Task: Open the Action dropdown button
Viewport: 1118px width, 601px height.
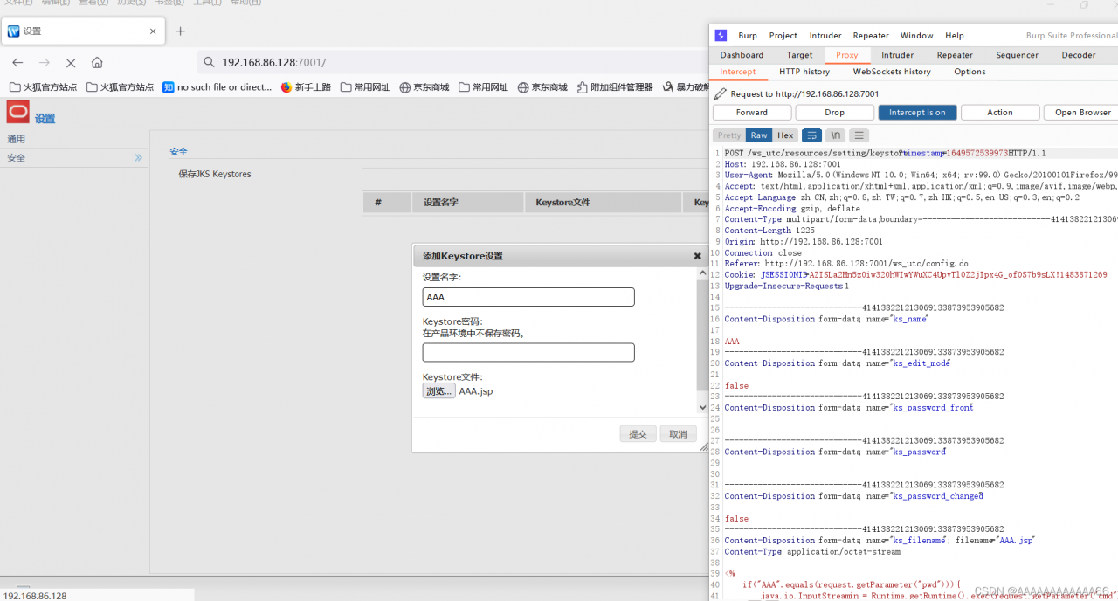Action: (x=1000, y=113)
